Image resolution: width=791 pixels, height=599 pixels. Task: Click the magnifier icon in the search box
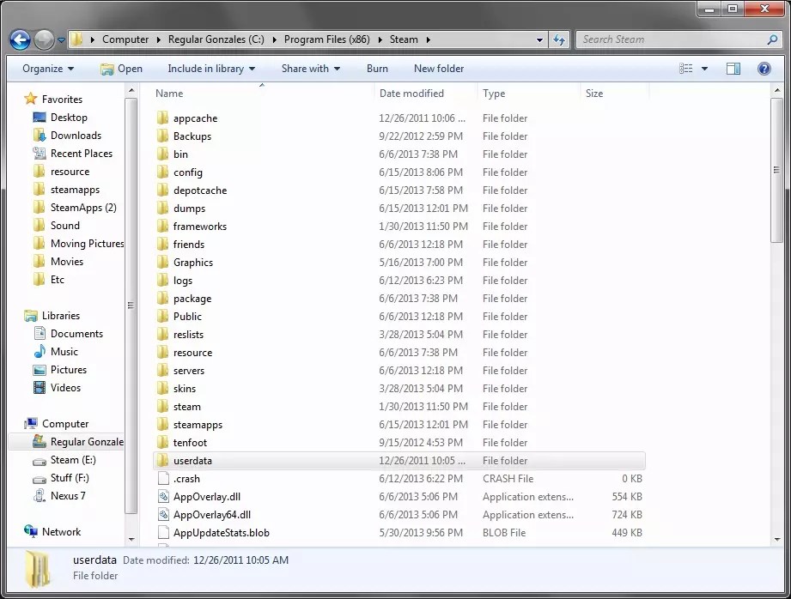tap(772, 39)
